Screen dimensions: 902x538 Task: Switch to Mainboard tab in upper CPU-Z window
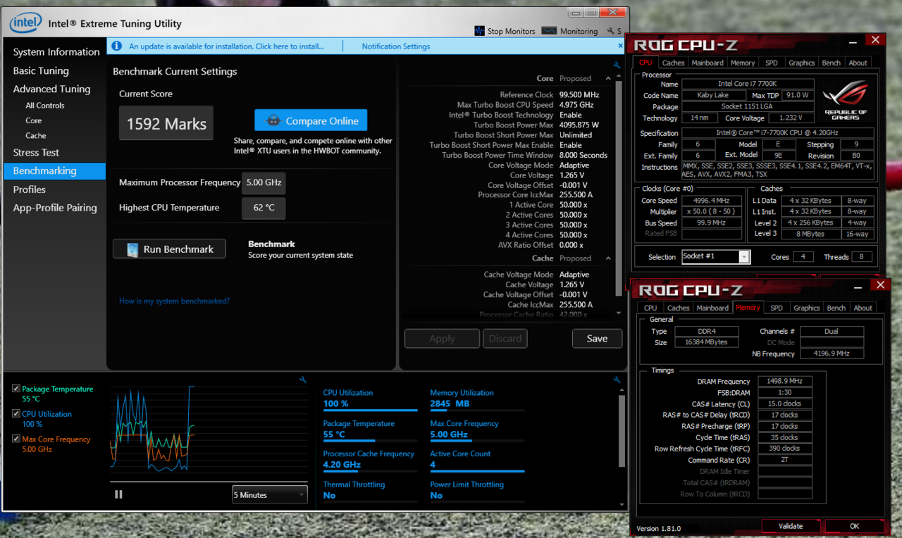pos(708,63)
